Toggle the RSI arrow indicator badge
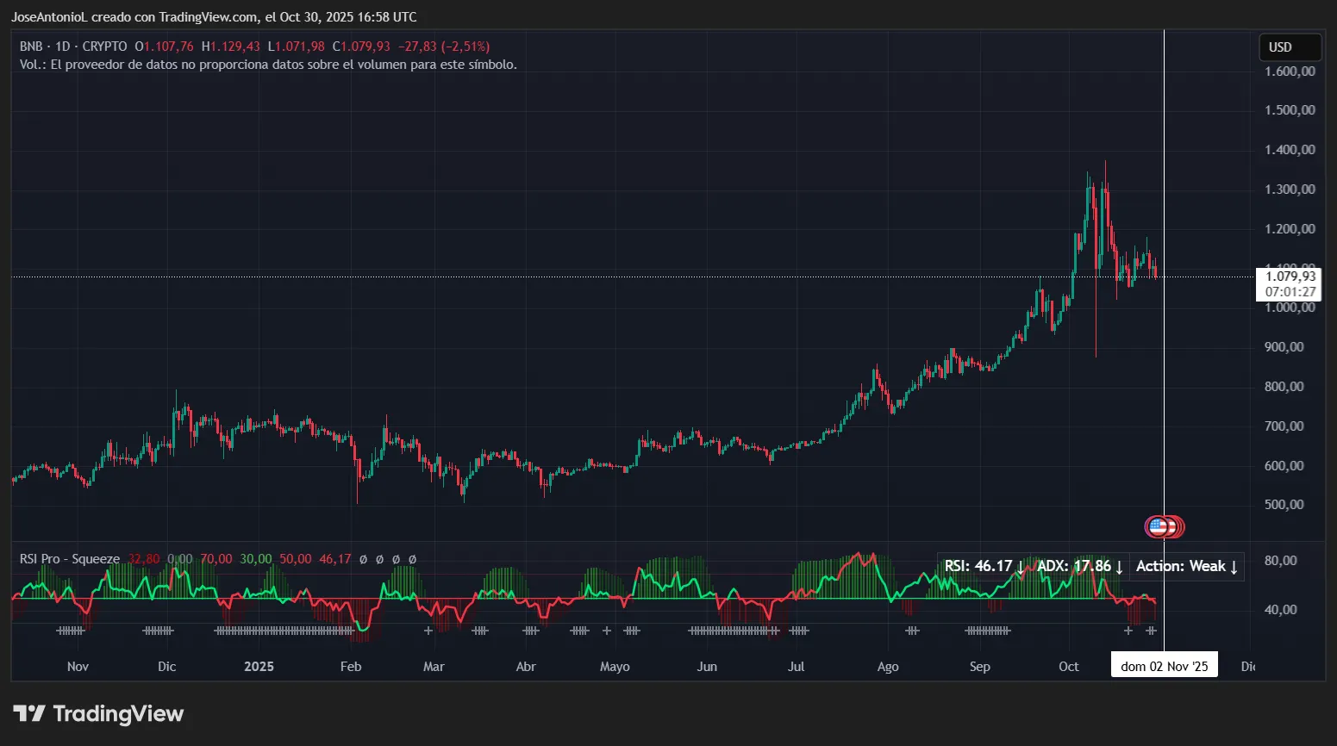This screenshot has width=1337, height=746. [x=983, y=566]
